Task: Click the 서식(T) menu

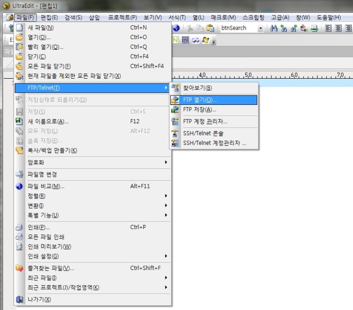Action: [177, 18]
